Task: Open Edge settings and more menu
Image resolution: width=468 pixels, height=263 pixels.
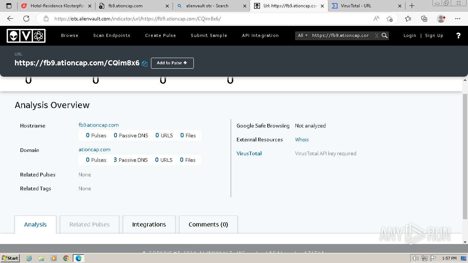Action: coord(458,19)
